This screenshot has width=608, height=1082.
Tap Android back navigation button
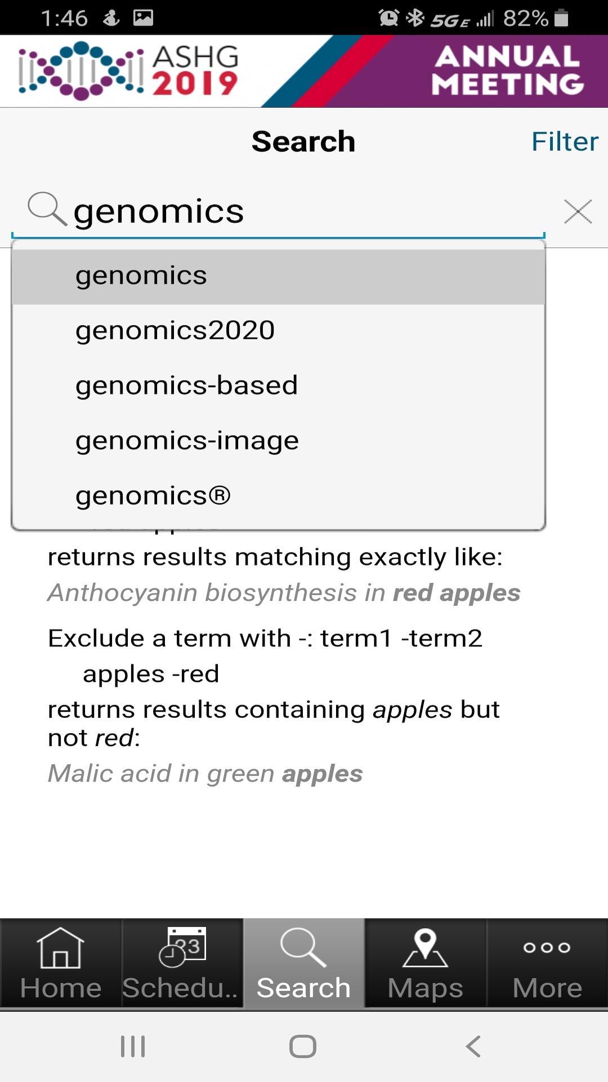[x=473, y=1046]
